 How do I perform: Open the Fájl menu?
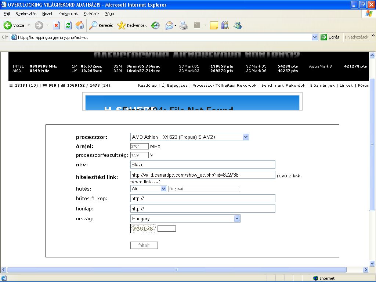point(7,14)
